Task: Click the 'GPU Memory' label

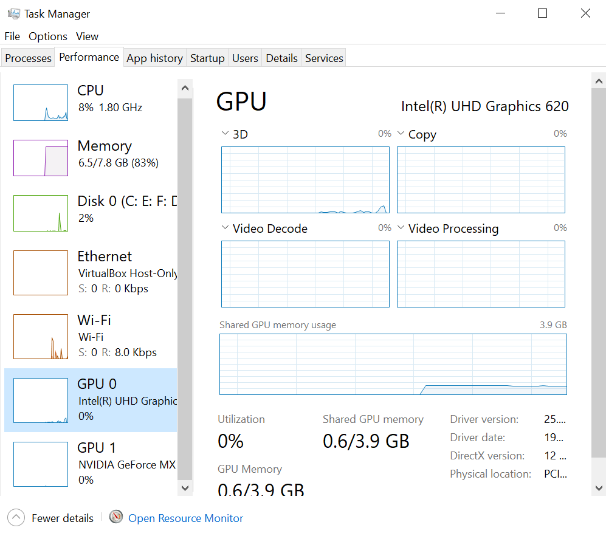Action: coord(250,469)
